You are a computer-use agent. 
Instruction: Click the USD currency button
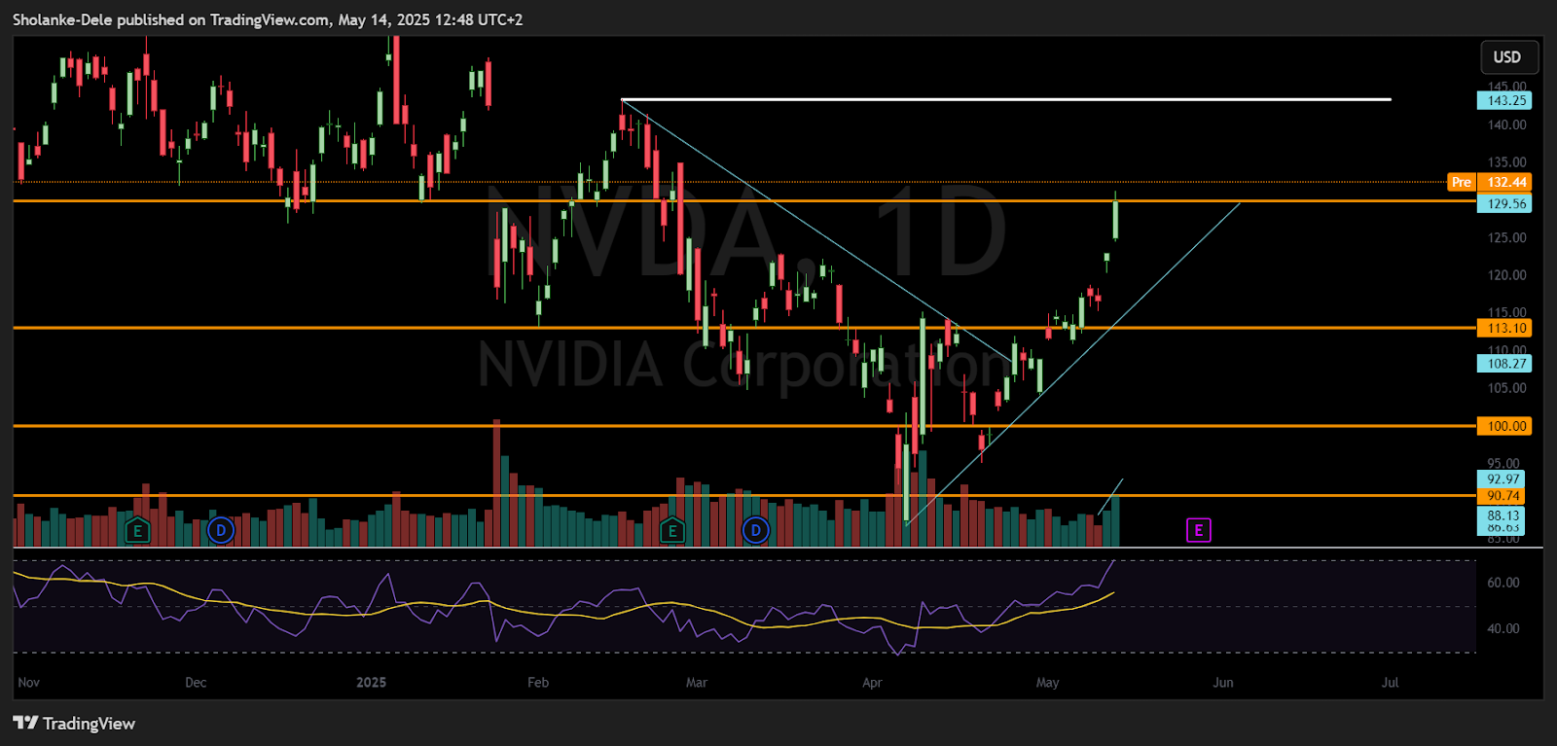tap(1507, 57)
